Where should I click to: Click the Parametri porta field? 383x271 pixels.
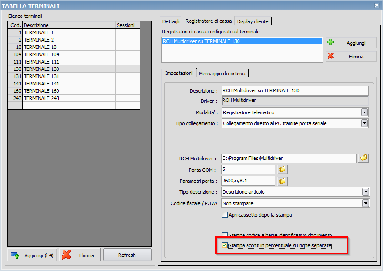[x=248, y=181]
